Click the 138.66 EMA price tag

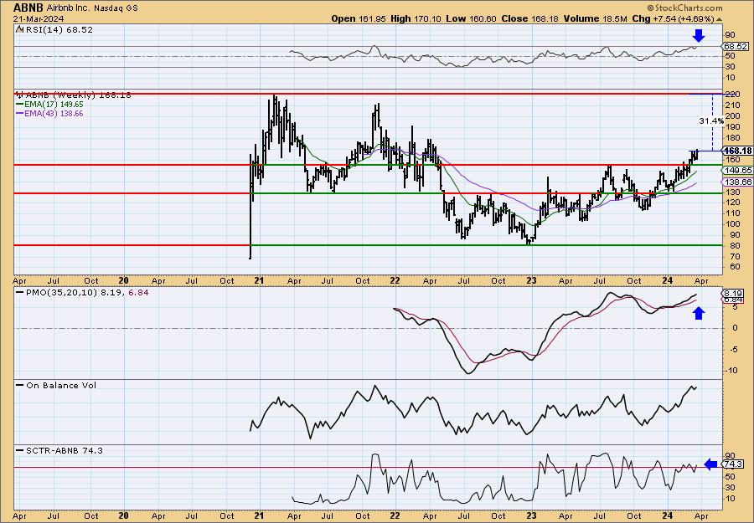point(737,182)
